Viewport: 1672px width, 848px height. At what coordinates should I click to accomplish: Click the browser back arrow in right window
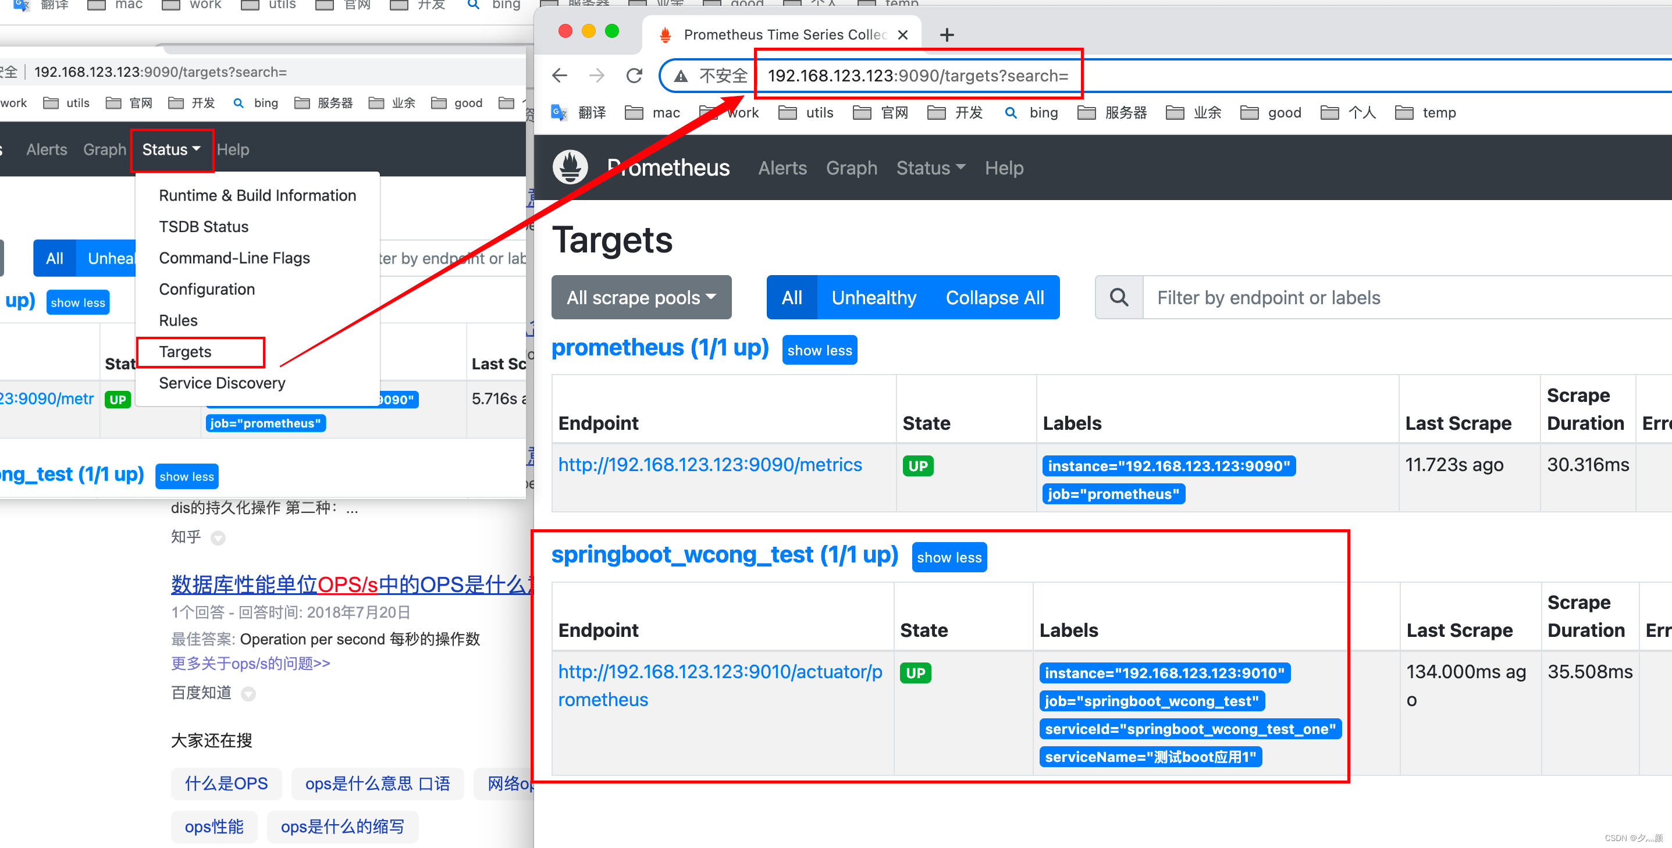(560, 76)
